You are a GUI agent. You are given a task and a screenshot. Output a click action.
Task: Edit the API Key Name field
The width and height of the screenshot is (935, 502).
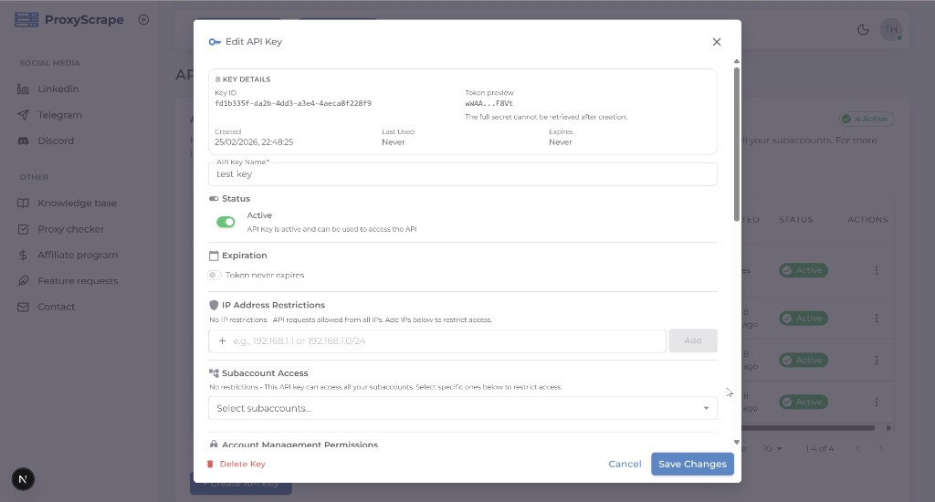[463, 174]
